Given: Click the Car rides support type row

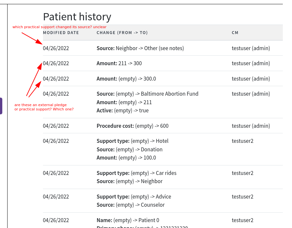Looking at the screenshot, I should tap(136, 173).
